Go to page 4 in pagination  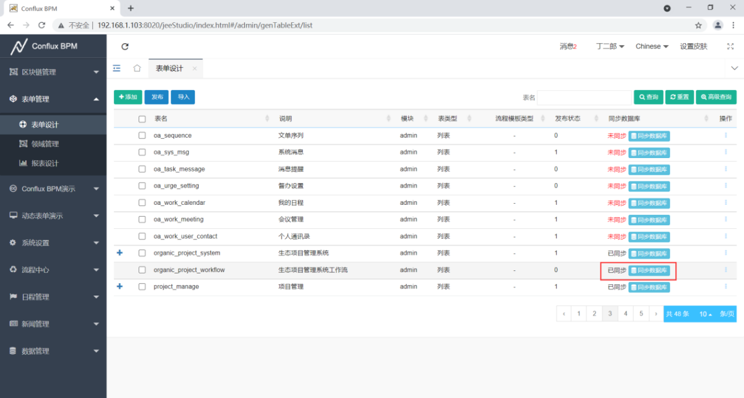click(x=626, y=314)
